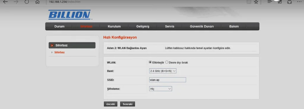Open the Güvenlik Duvarı menu tab

(x=202, y=26)
